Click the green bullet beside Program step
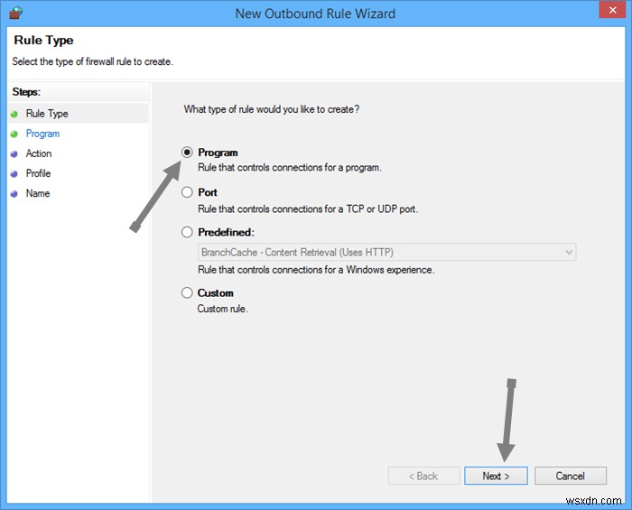This screenshot has height=510, width=632. click(14, 134)
